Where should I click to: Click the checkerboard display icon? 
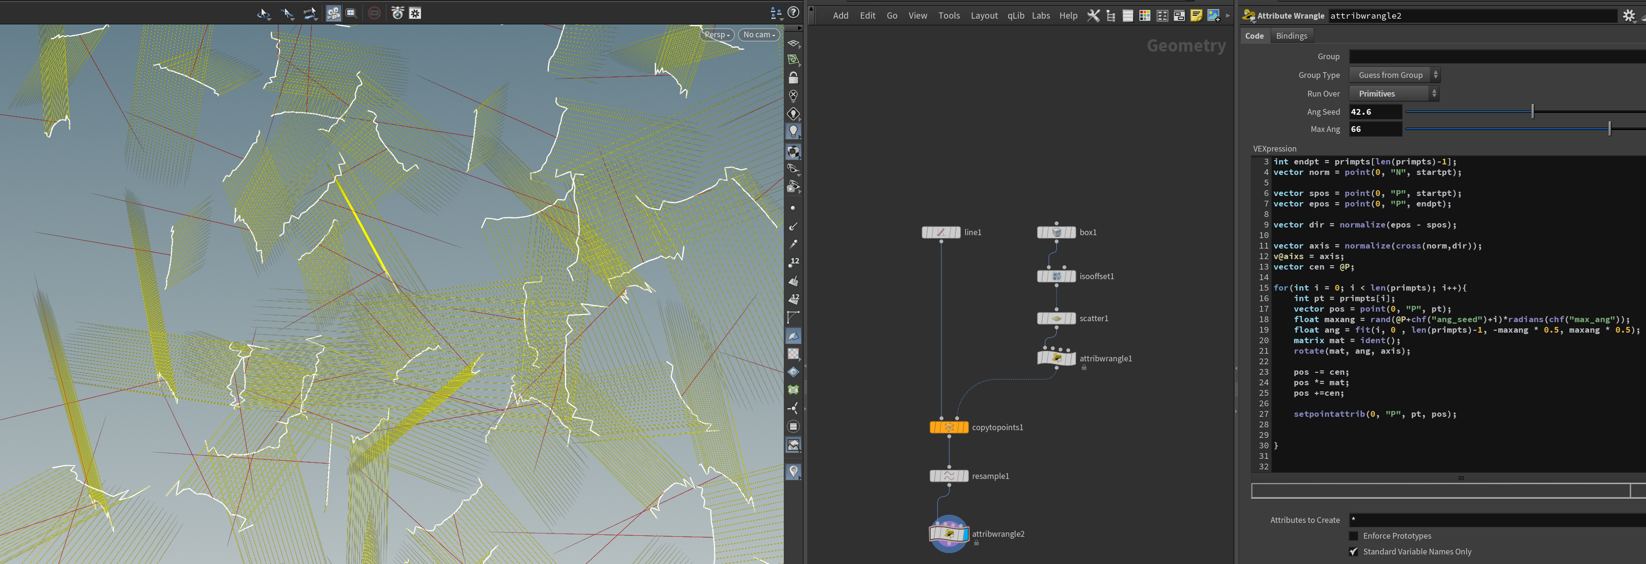point(793,354)
